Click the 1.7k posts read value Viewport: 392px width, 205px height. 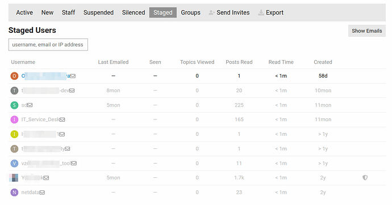(239, 178)
